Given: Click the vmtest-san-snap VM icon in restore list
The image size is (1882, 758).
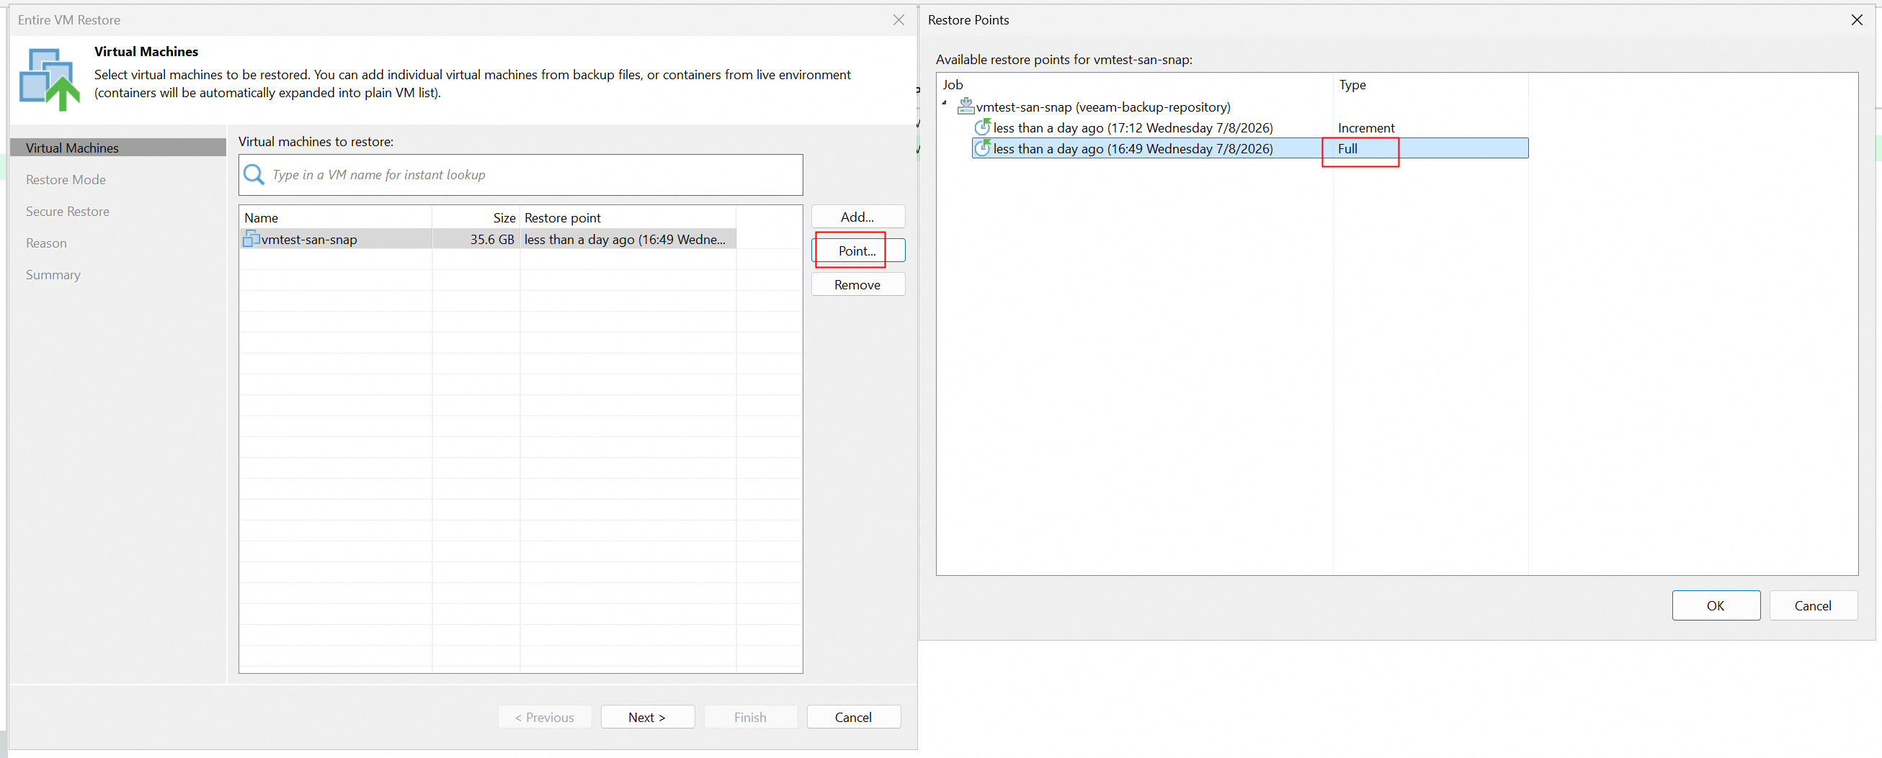Looking at the screenshot, I should (251, 239).
